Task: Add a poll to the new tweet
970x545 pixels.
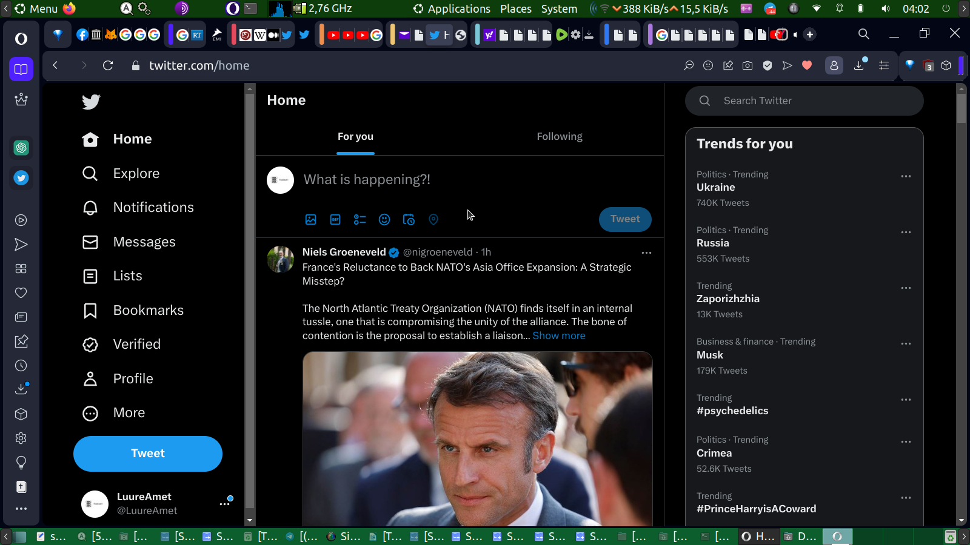Action: 360,220
